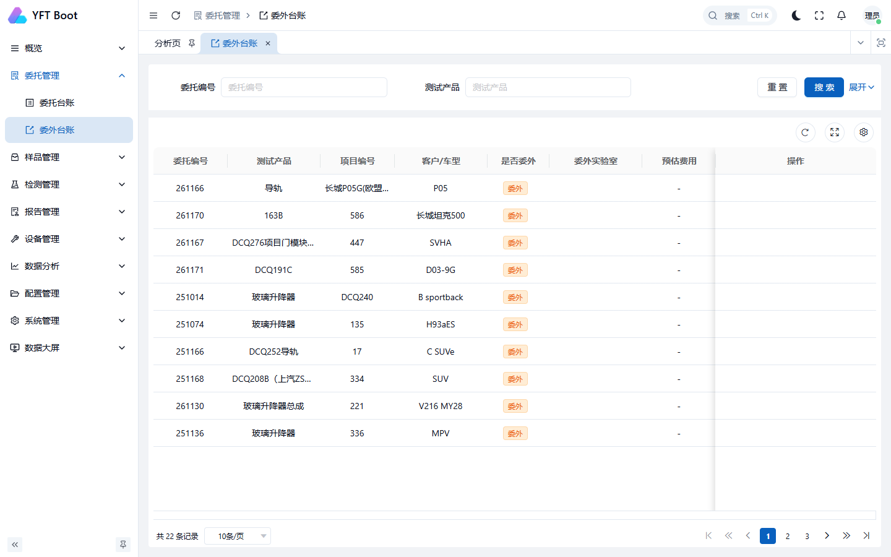The image size is (891, 557).
Task: Focus the 测试产品 input field
Action: (x=548, y=87)
